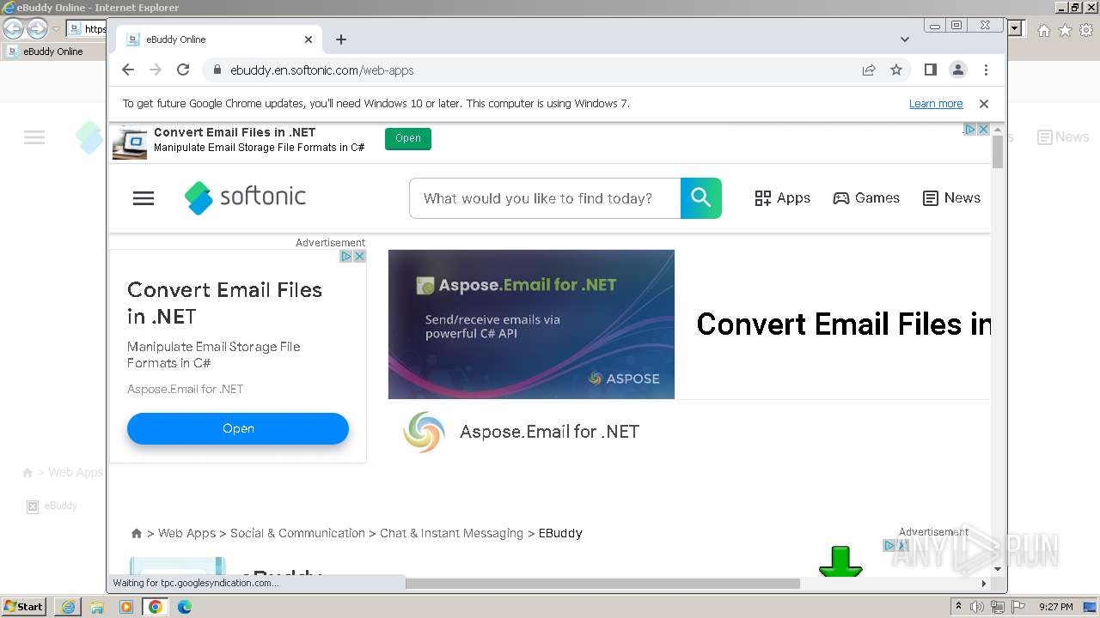Share this page icon in address bar
Image resolution: width=1100 pixels, height=618 pixels.
tap(869, 70)
